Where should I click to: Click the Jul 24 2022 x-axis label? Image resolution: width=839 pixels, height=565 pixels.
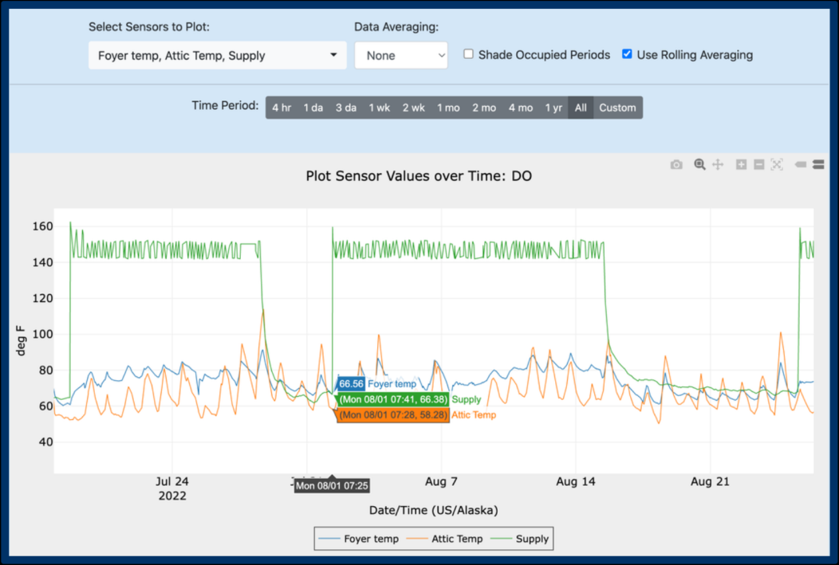point(171,488)
